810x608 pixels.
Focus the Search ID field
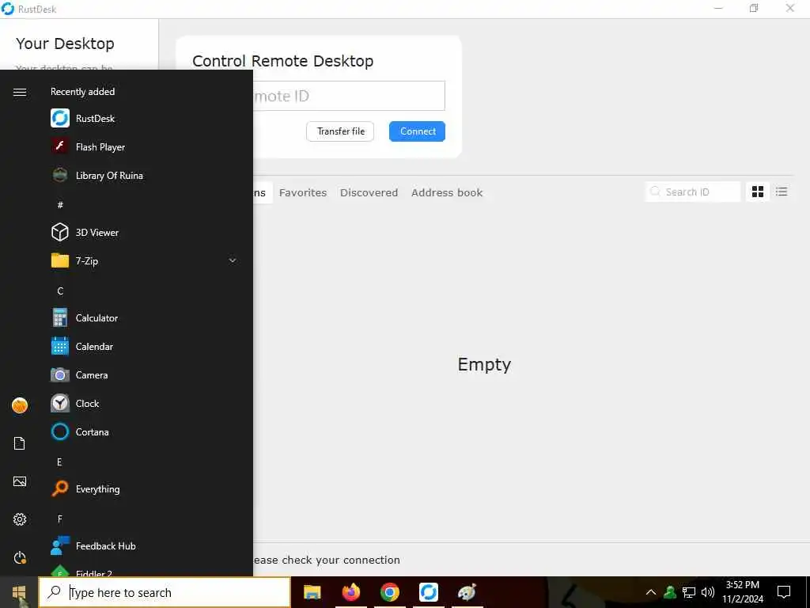click(693, 192)
